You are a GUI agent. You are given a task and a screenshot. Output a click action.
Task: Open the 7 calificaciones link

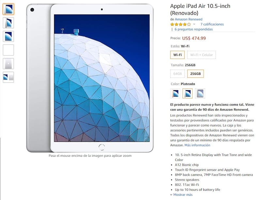pyautogui.click(x=212, y=24)
